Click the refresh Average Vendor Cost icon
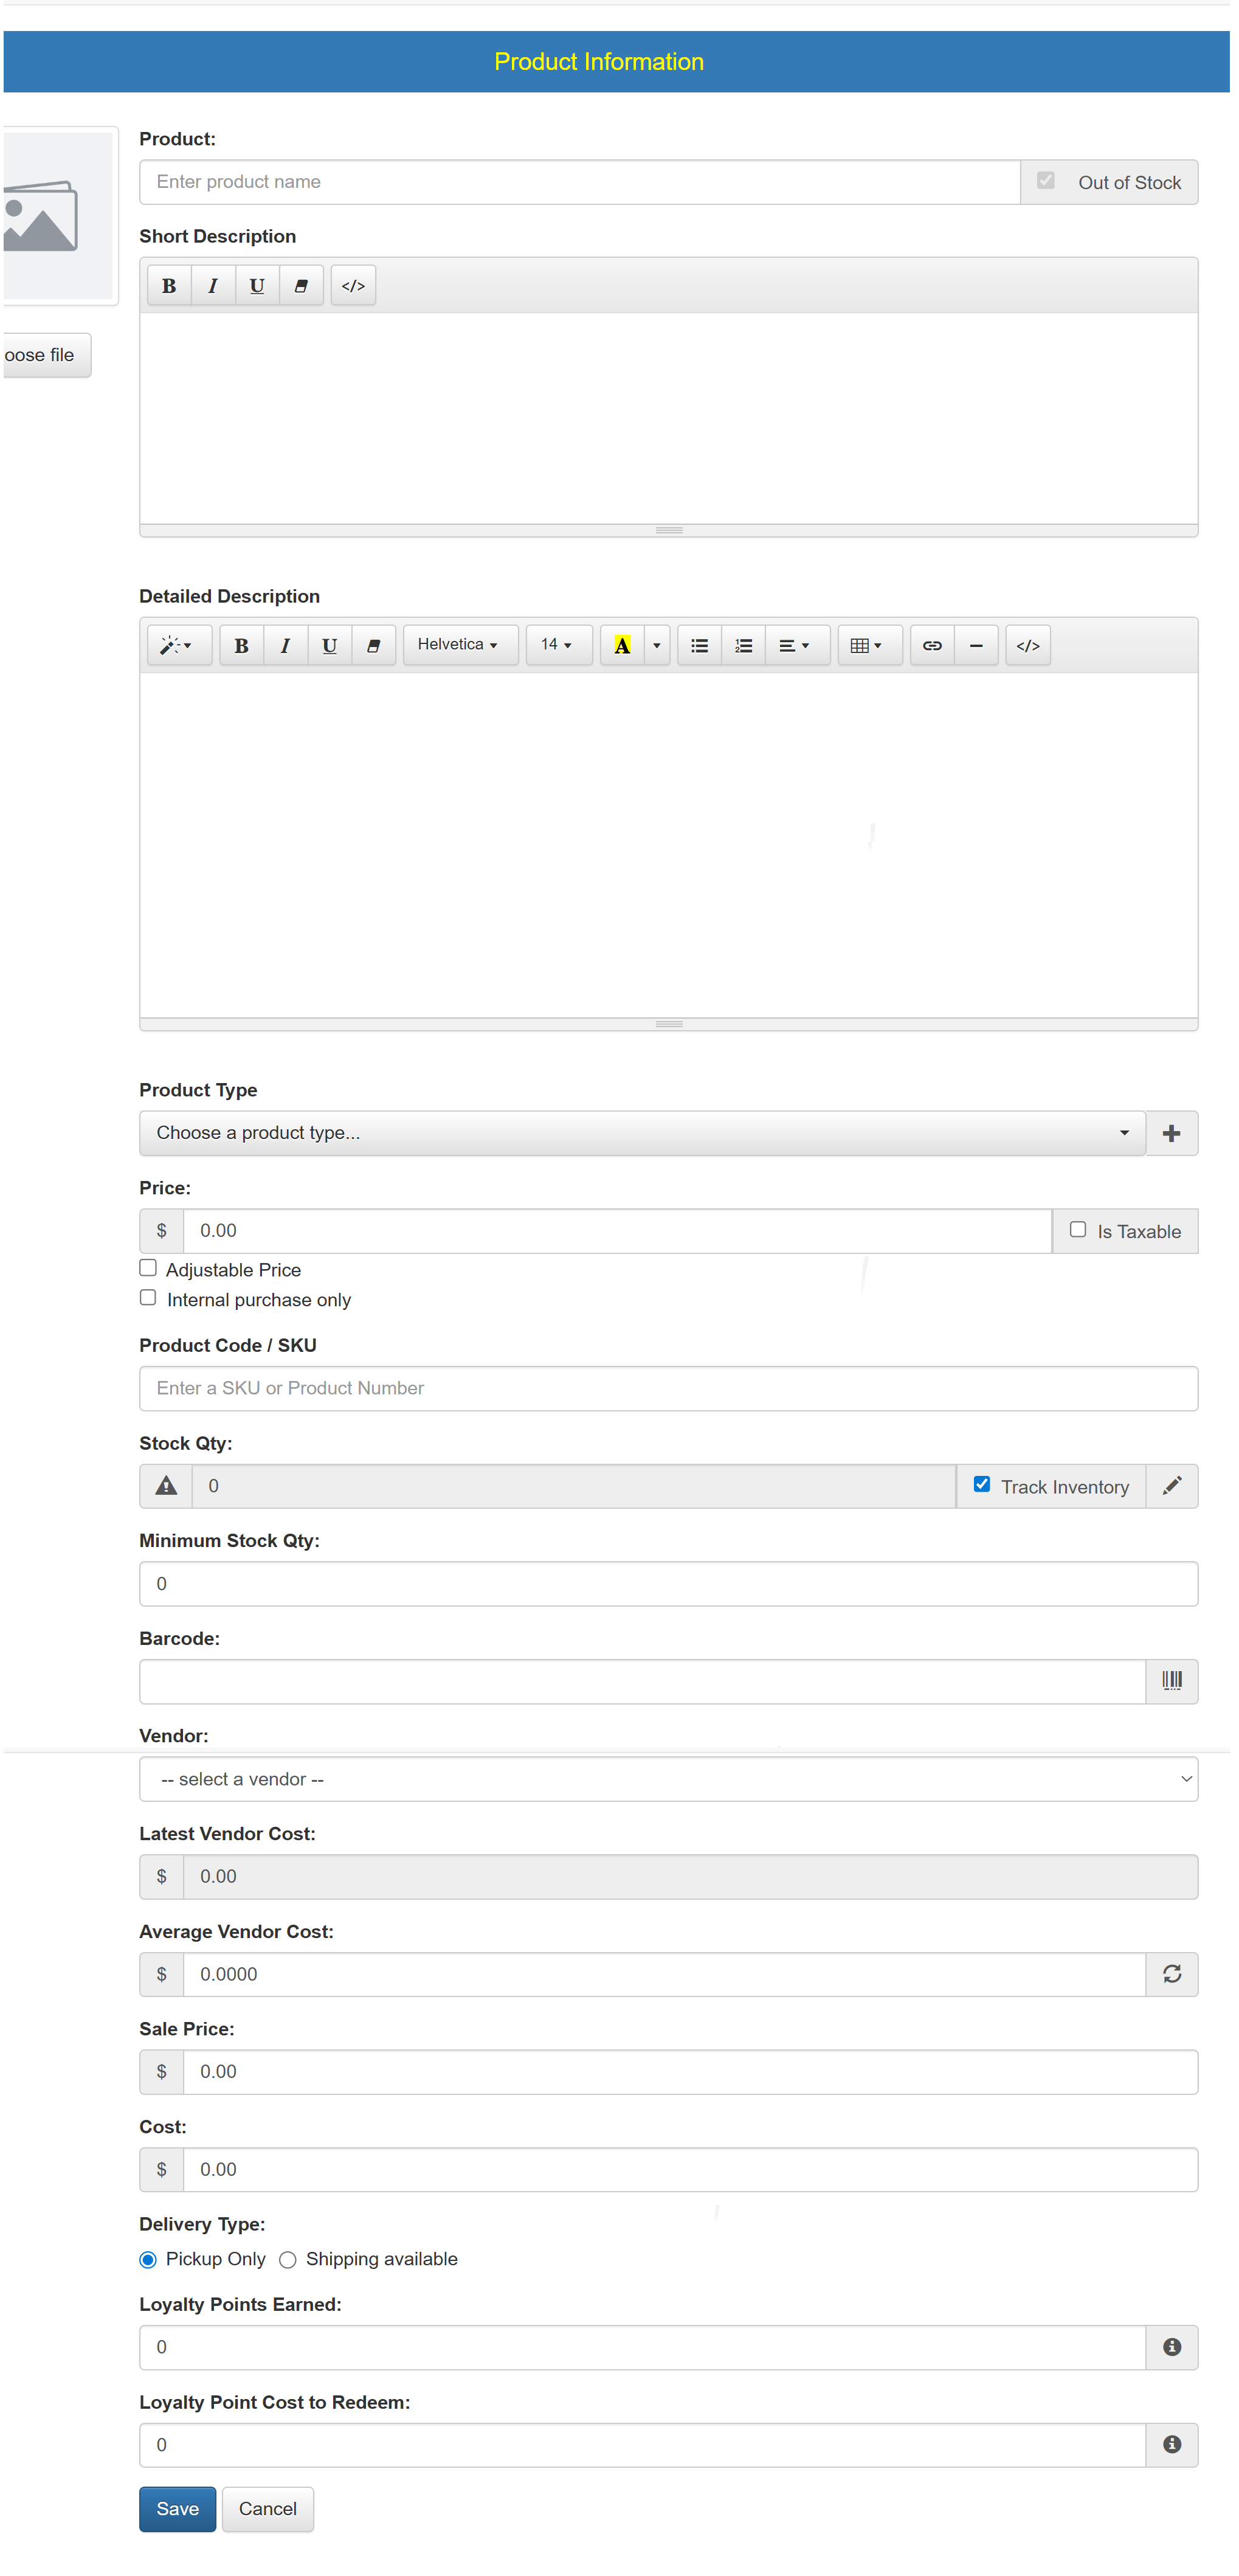 [1171, 1974]
